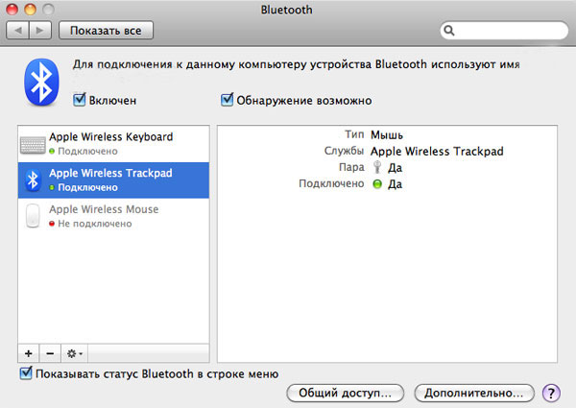Click the Показать все button

pyautogui.click(x=106, y=31)
